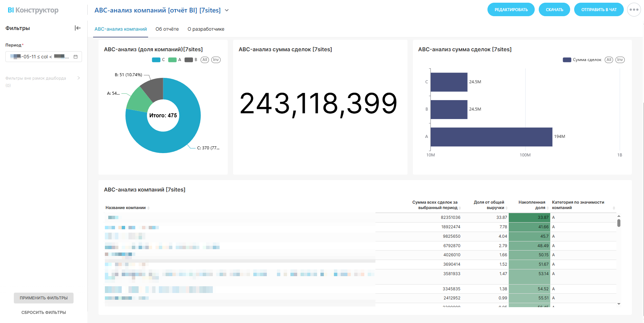Sort table by Название компании column
Screen dimensions: 644x323
(148, 208)
